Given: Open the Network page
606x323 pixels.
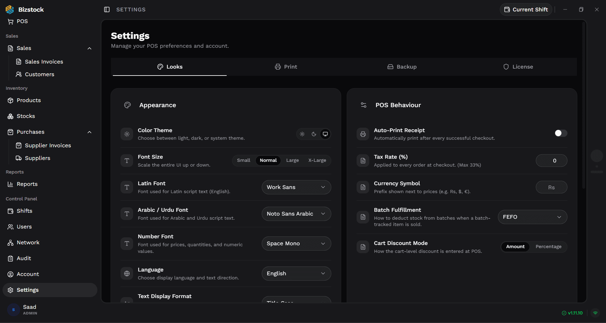Looking at the screenshot, I should 50,242.
